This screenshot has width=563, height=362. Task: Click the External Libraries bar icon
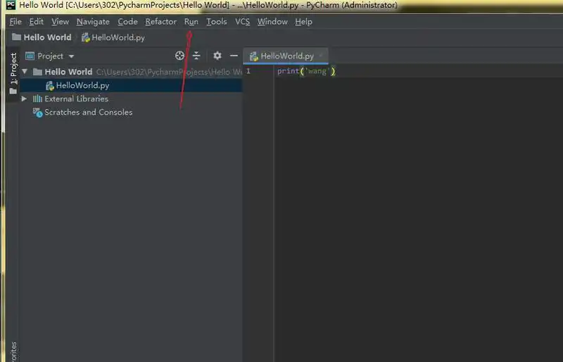pyautogui.click(x=37, y=99)
